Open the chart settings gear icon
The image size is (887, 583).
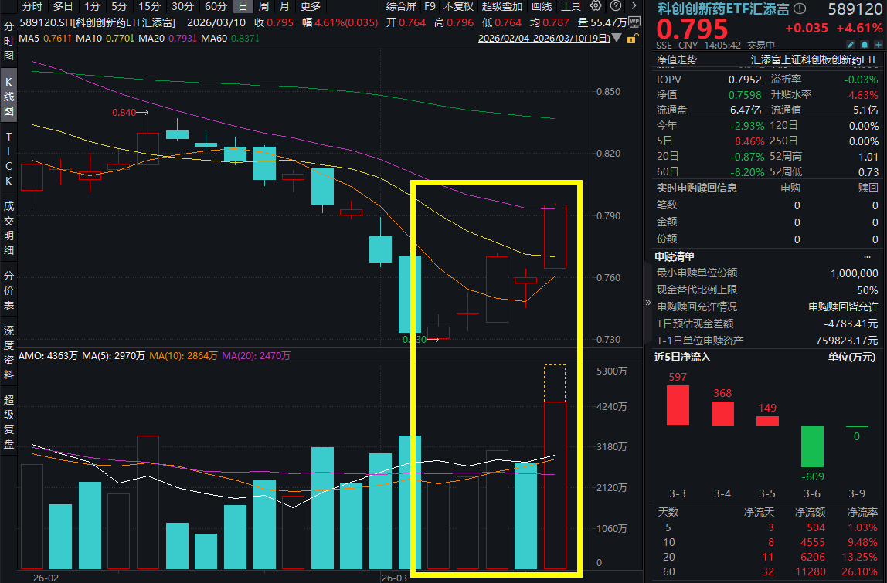pyautogui.click(x=596, y=6)
